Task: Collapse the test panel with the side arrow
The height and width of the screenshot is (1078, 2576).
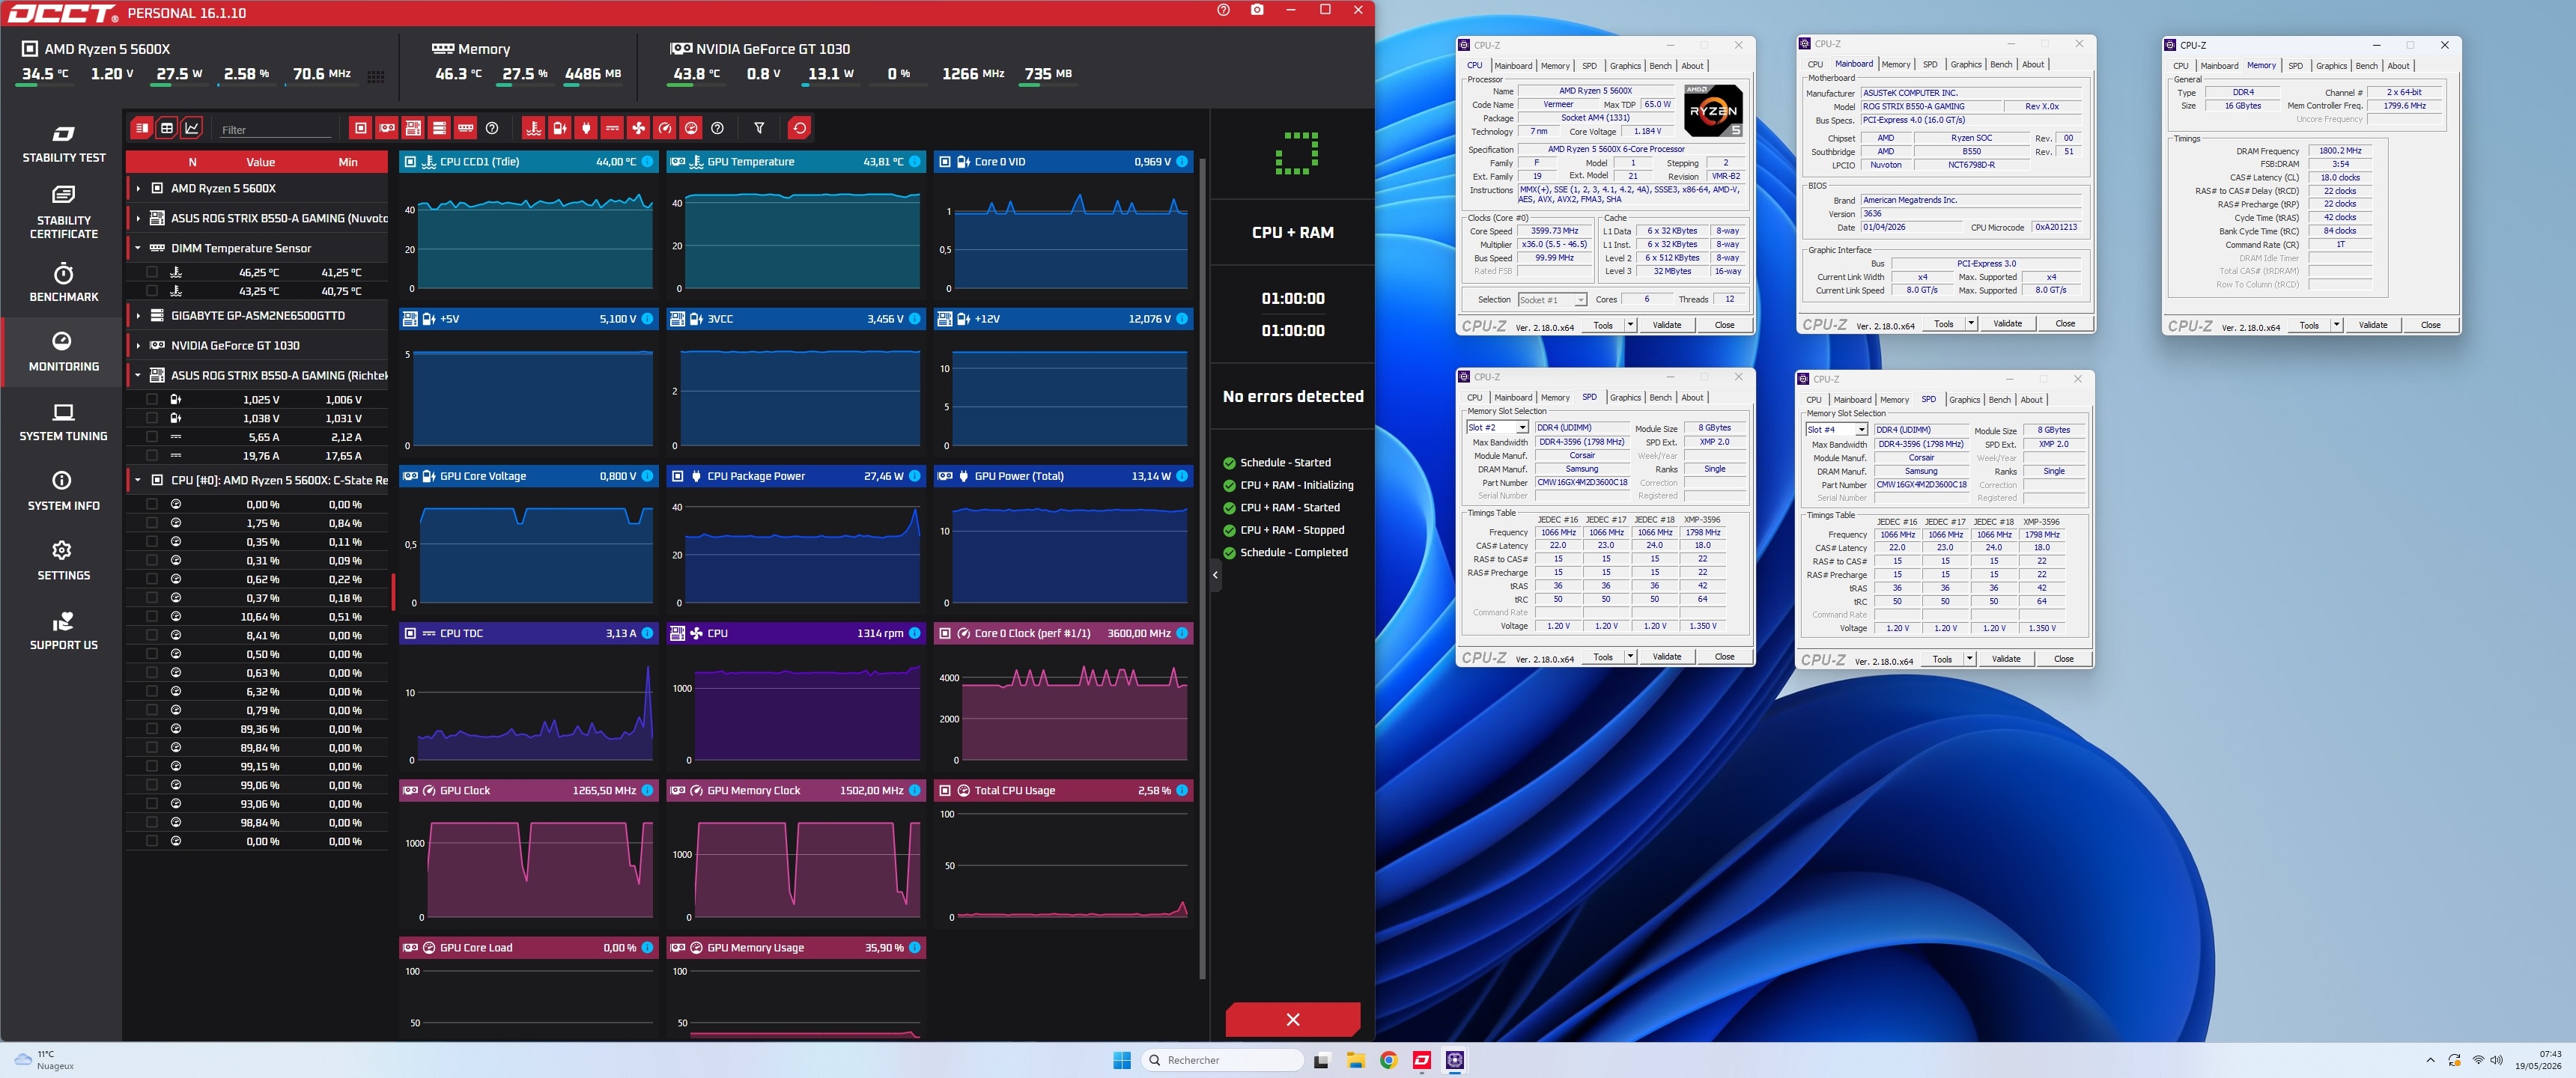Action: [x=1215, y=575]
